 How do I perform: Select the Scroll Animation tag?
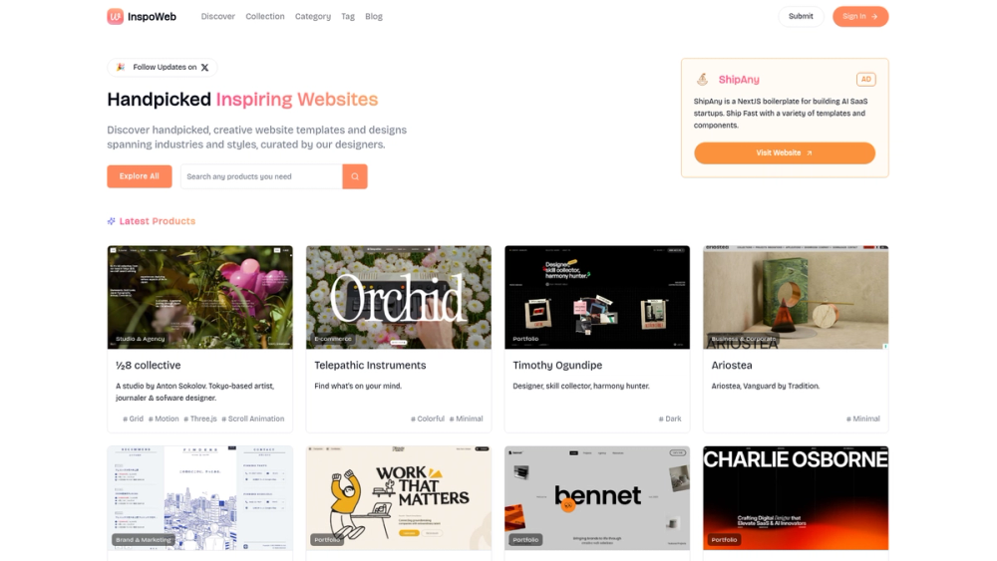tap(253, 419)
